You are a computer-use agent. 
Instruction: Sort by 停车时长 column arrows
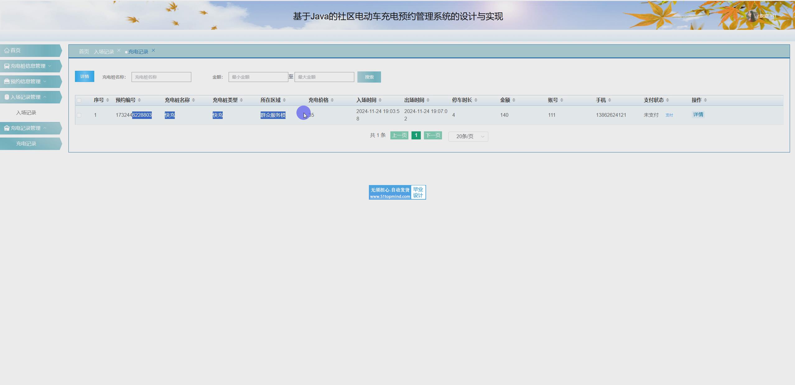[476, 100]
